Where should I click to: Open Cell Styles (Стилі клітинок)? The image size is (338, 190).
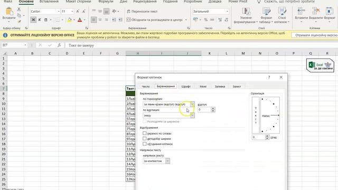(x=282, y=15)
